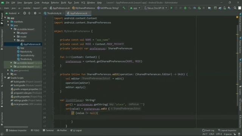Click the lock icon in status bar
The height and width of the screenshot is (136, 242).
point(235,134)
